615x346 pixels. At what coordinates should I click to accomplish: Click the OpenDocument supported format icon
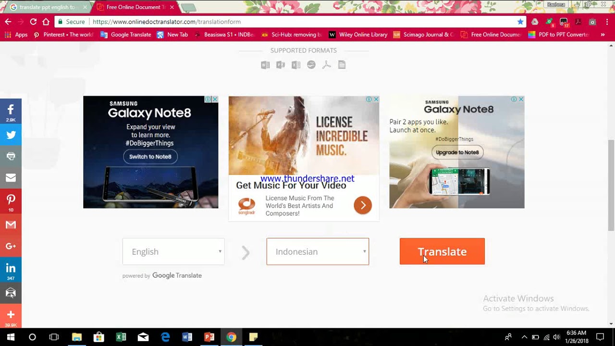click(x=311, y=65)
